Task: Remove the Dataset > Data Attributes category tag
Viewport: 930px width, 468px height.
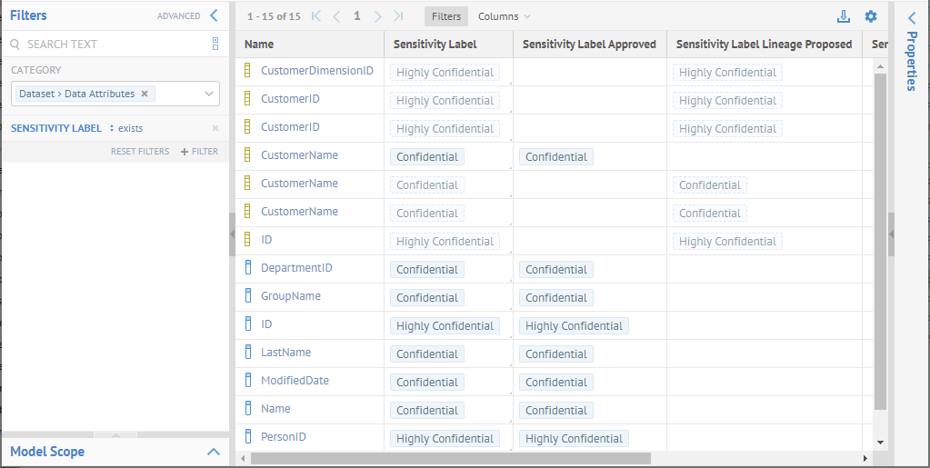Action: click(x=145, y=94)
